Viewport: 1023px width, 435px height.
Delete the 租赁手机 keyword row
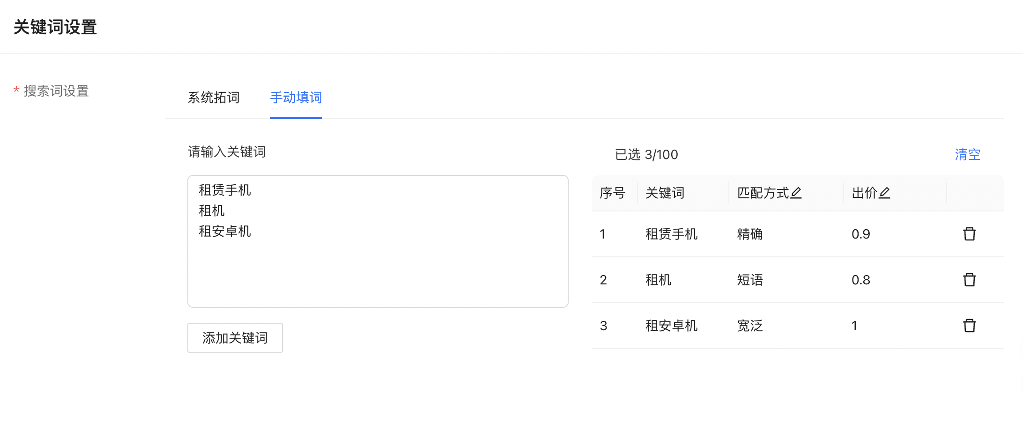pyautogui.click(x=969, y=234)
